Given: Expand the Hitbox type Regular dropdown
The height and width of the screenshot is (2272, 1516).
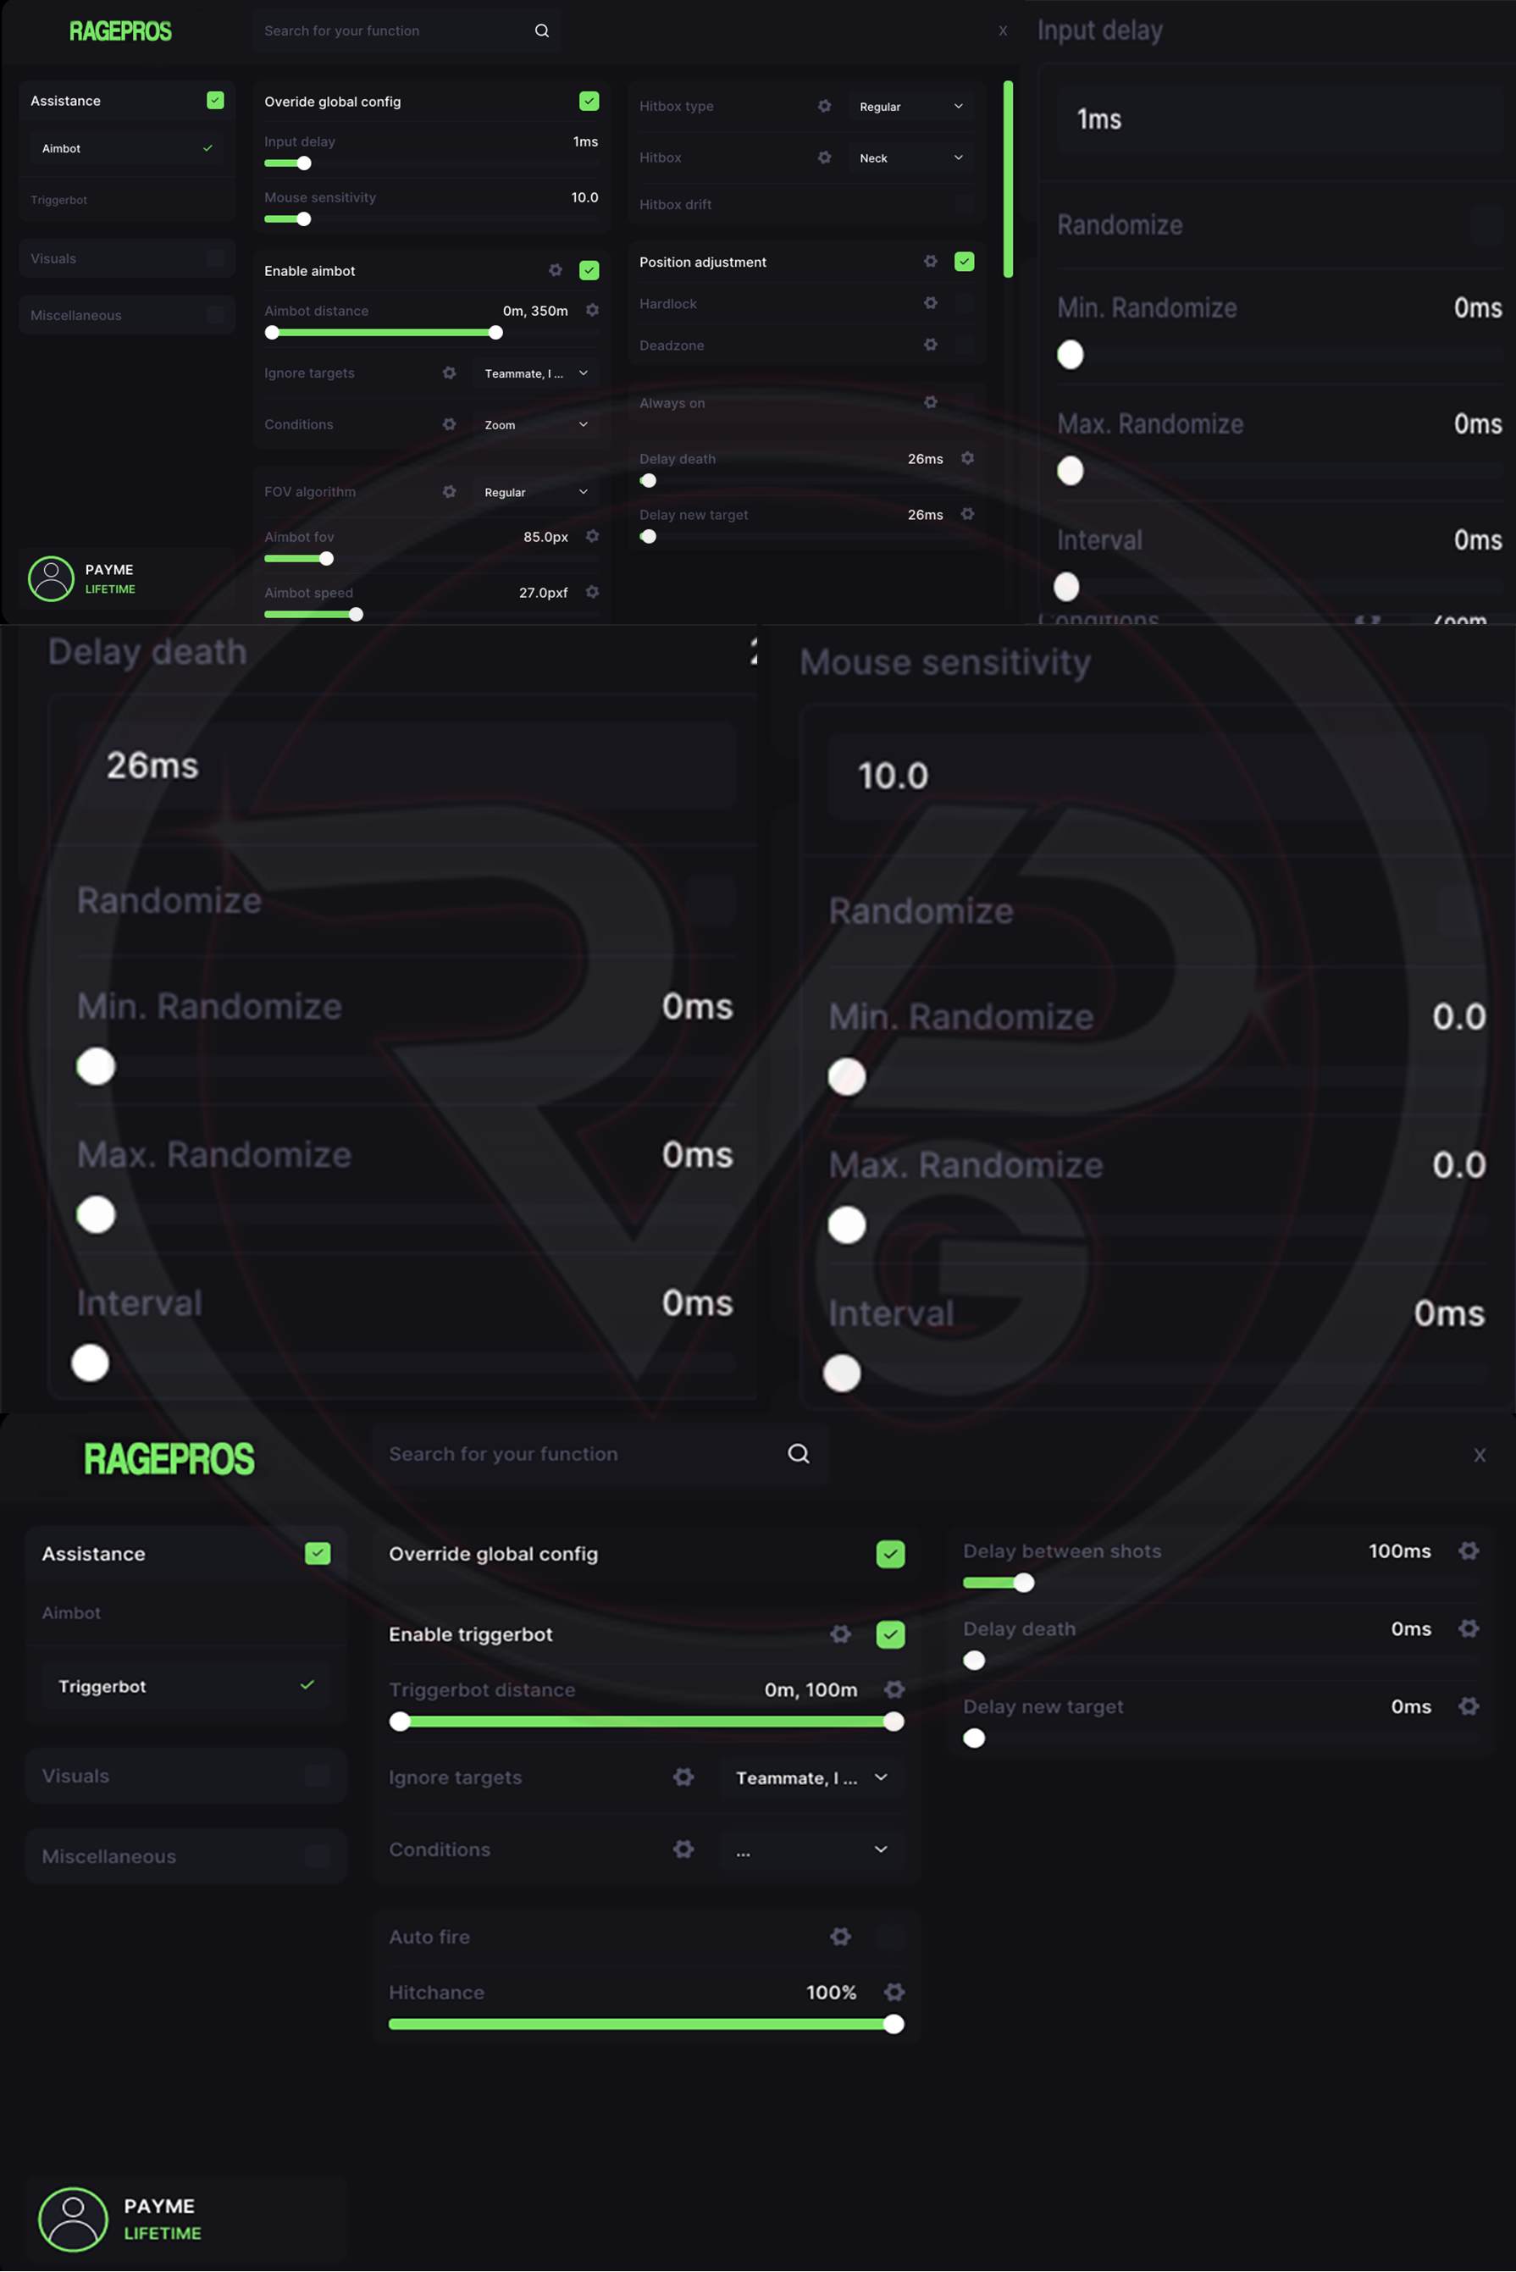Looking at the screenshot, I should [910, 107].
